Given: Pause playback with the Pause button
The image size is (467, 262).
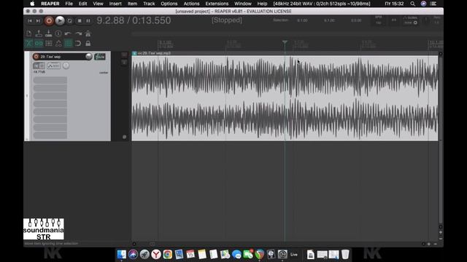Looking at the screenshot, I should [x=88, y=21].
